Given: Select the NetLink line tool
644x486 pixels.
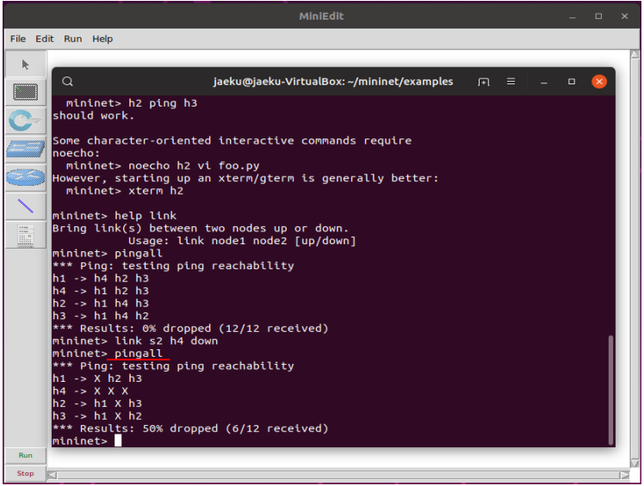Looking at the screenshot, I should coord(26,206).
